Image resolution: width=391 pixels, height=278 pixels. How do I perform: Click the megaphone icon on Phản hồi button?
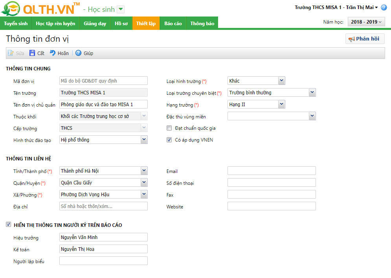[352, 39]
